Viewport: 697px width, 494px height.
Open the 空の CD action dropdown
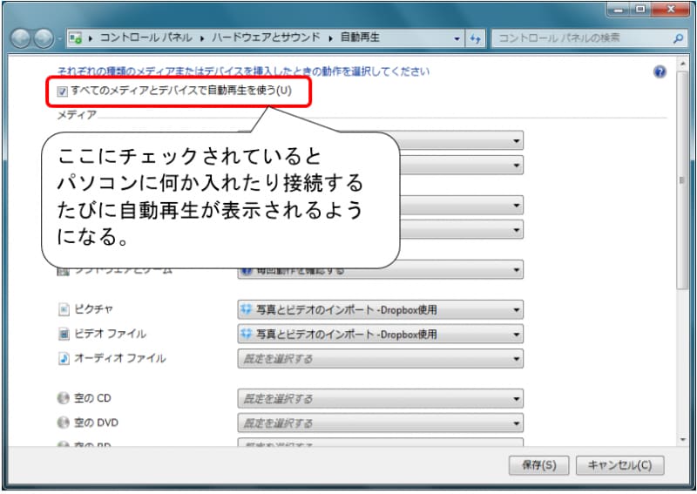click(x=380, y=398)
